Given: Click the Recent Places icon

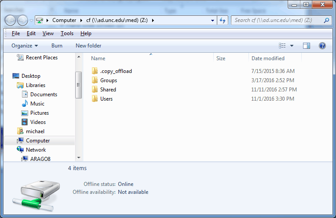Looking at the screenshot, I should coord(20,58).
